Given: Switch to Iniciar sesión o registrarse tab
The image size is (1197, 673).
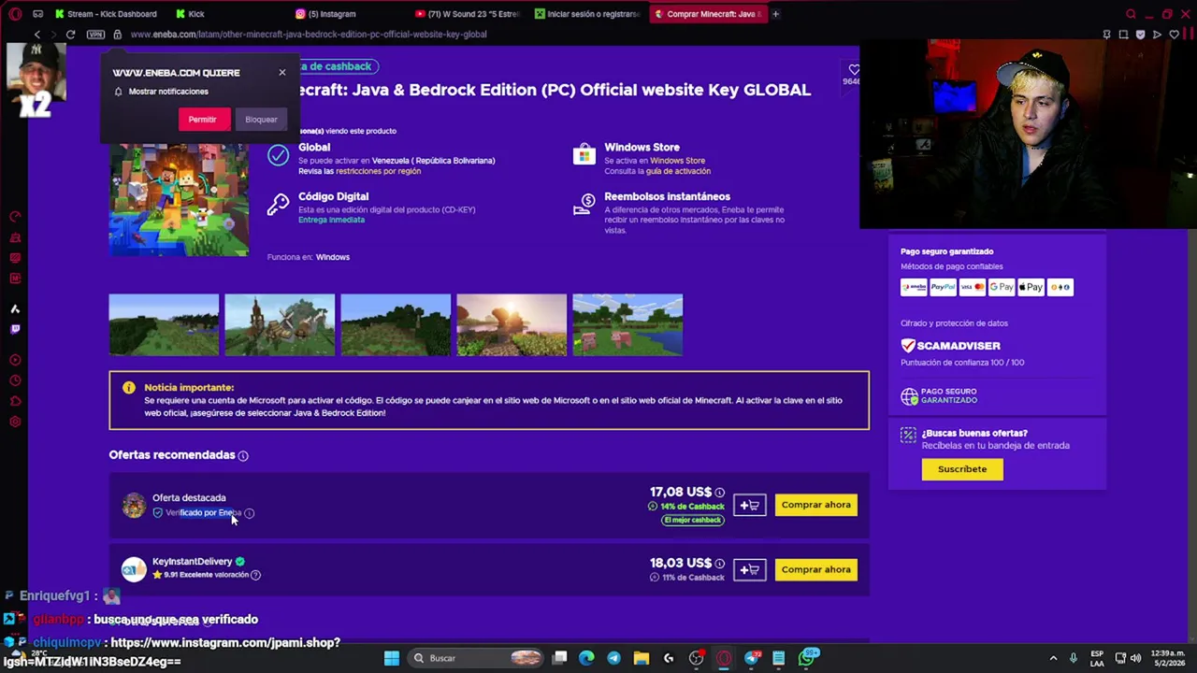Looking at the screenshot, I should 589,14.
